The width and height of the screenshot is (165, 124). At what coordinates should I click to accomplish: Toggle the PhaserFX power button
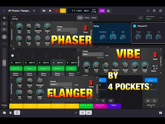pos(134,26)
